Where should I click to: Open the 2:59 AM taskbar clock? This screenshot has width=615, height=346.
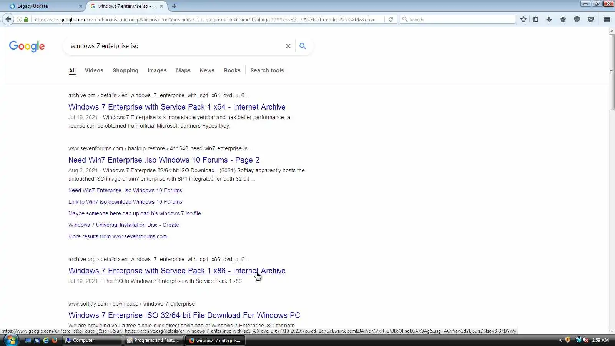(x=600, y=340)
